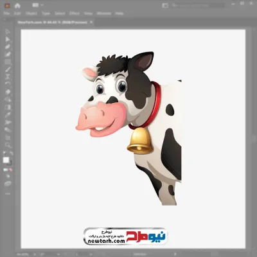Select the Zoom tool magnifier
Image resolution: width=257 pixels, height=257 pixels.
pyautogui.click(x=8, y=145)
